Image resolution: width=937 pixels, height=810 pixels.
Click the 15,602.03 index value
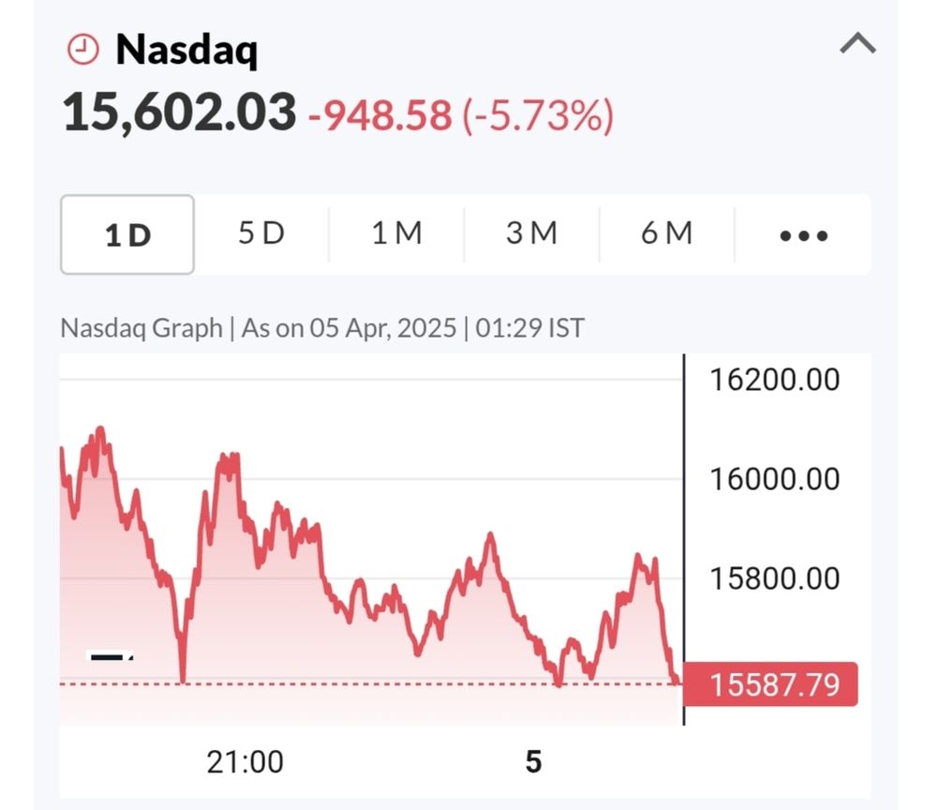(x=179, y=112)
